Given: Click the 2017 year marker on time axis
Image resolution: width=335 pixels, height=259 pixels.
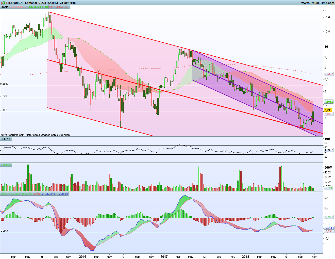Looking at the screenshot, I should pos(164,257).
